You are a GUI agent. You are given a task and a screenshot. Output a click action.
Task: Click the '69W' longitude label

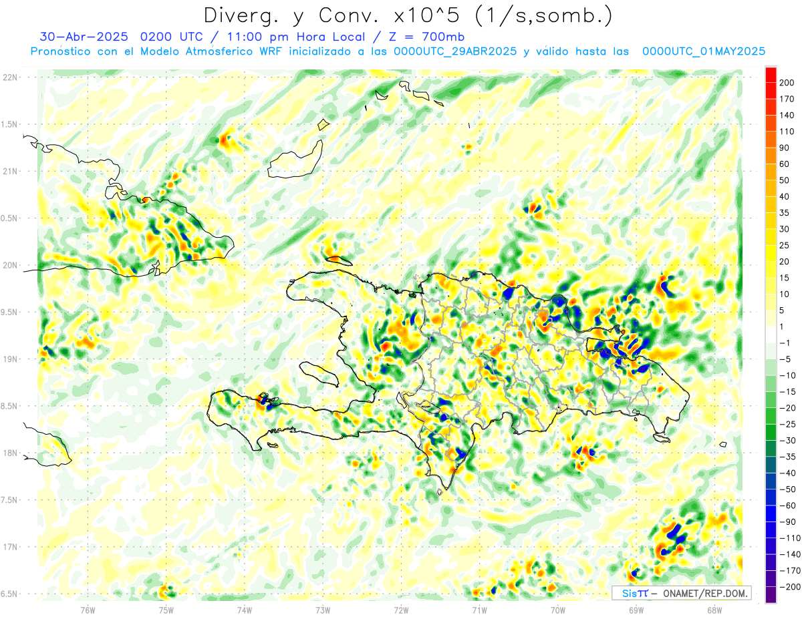(636, 610)
